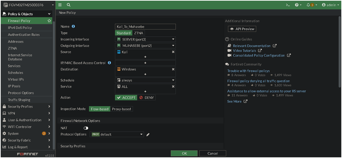Screen dimensions: 342x158
Task: Expand the VPN menu
Action: tap(26, 113)
